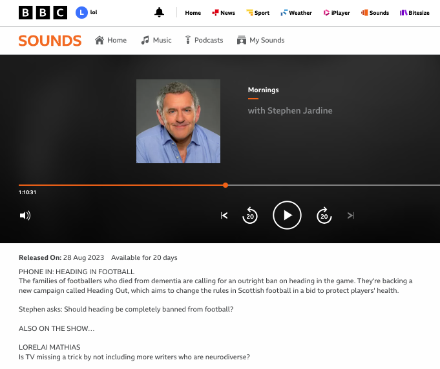
Task: Click the BBC logo
Action: click(43, 12)
